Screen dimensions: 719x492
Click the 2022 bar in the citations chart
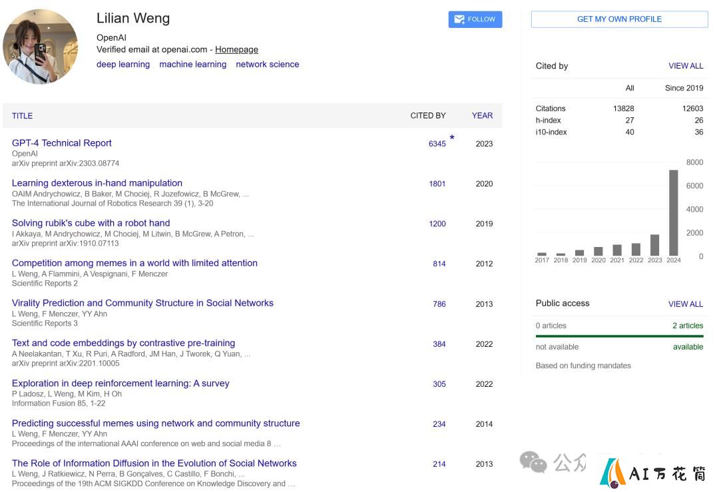tap(636, 250)
